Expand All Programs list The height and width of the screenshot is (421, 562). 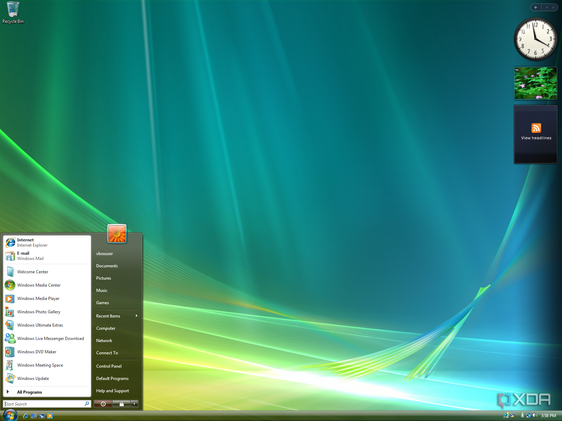pos(47,392)
